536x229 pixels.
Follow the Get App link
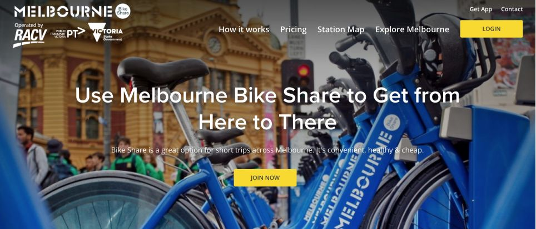(x=480, y=9)
